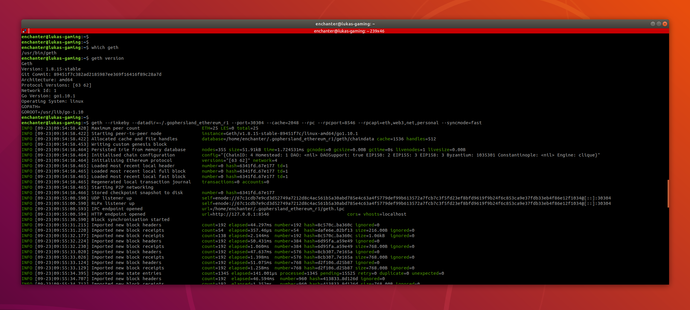This screenshot has width=690, height=310.
Task: Click 'Persisted trie from memory database' message
Action: click(x=138, y=150)
